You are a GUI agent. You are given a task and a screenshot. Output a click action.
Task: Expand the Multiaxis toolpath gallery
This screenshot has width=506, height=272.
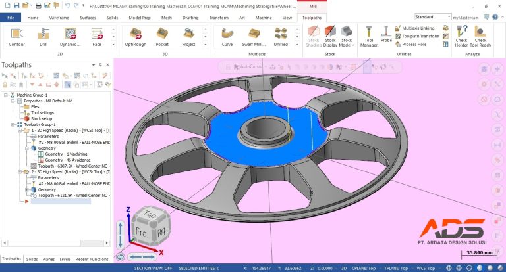(298, 44)
